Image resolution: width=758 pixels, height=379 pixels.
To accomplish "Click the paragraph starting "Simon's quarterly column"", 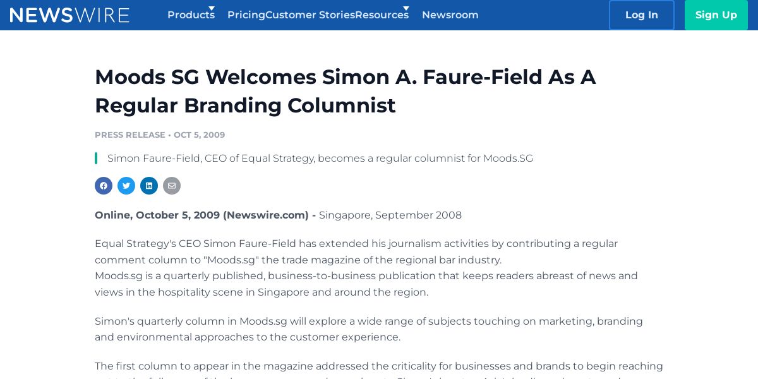I will coord(368,329).
